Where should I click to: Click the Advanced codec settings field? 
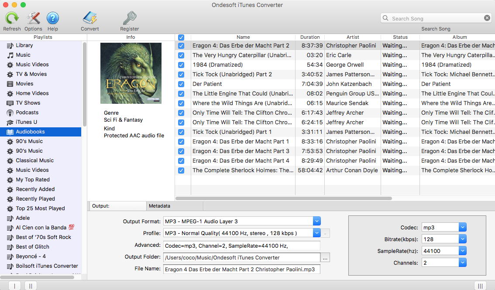pyautogui.click(x=241, y=246)
